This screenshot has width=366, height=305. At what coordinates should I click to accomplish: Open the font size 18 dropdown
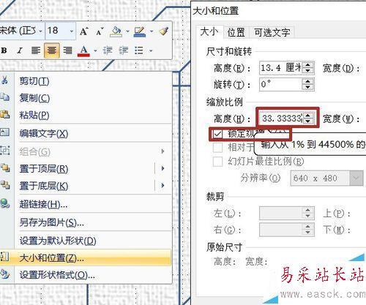click(x=72, y=31)
